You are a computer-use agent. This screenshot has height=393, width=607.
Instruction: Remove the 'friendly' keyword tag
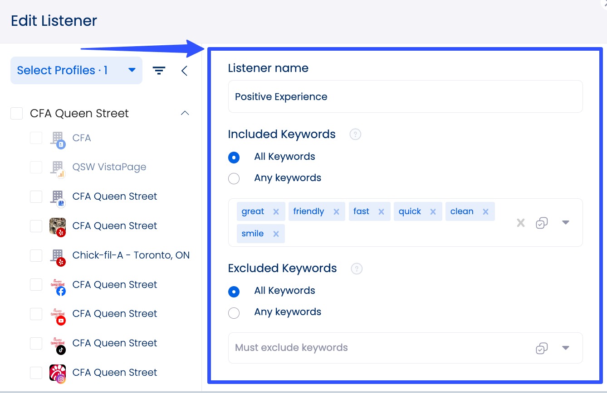point(336,211)
